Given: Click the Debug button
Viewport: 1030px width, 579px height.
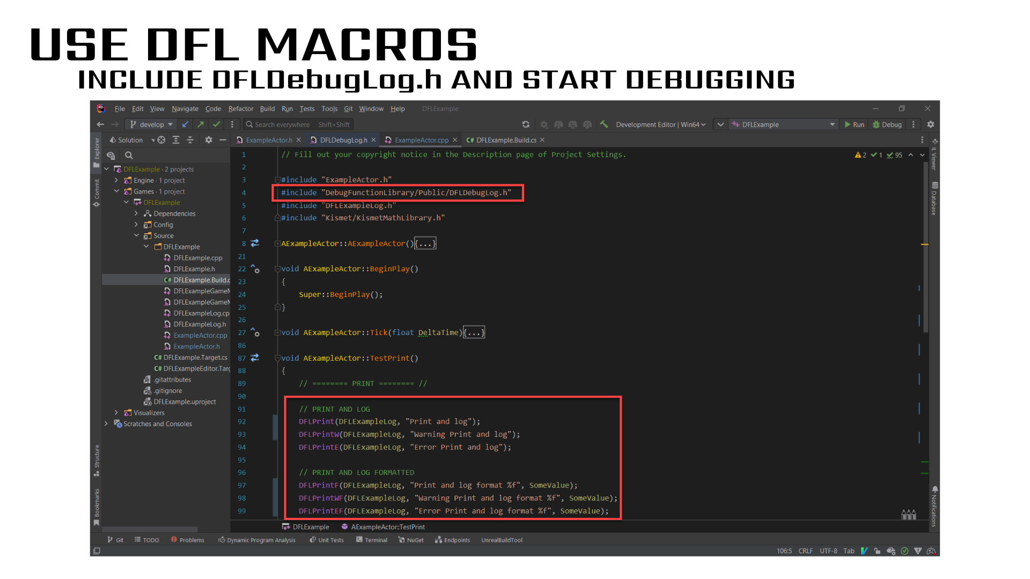Looking at the screenshot, I should pyautogui.click(x=887, y=124).
